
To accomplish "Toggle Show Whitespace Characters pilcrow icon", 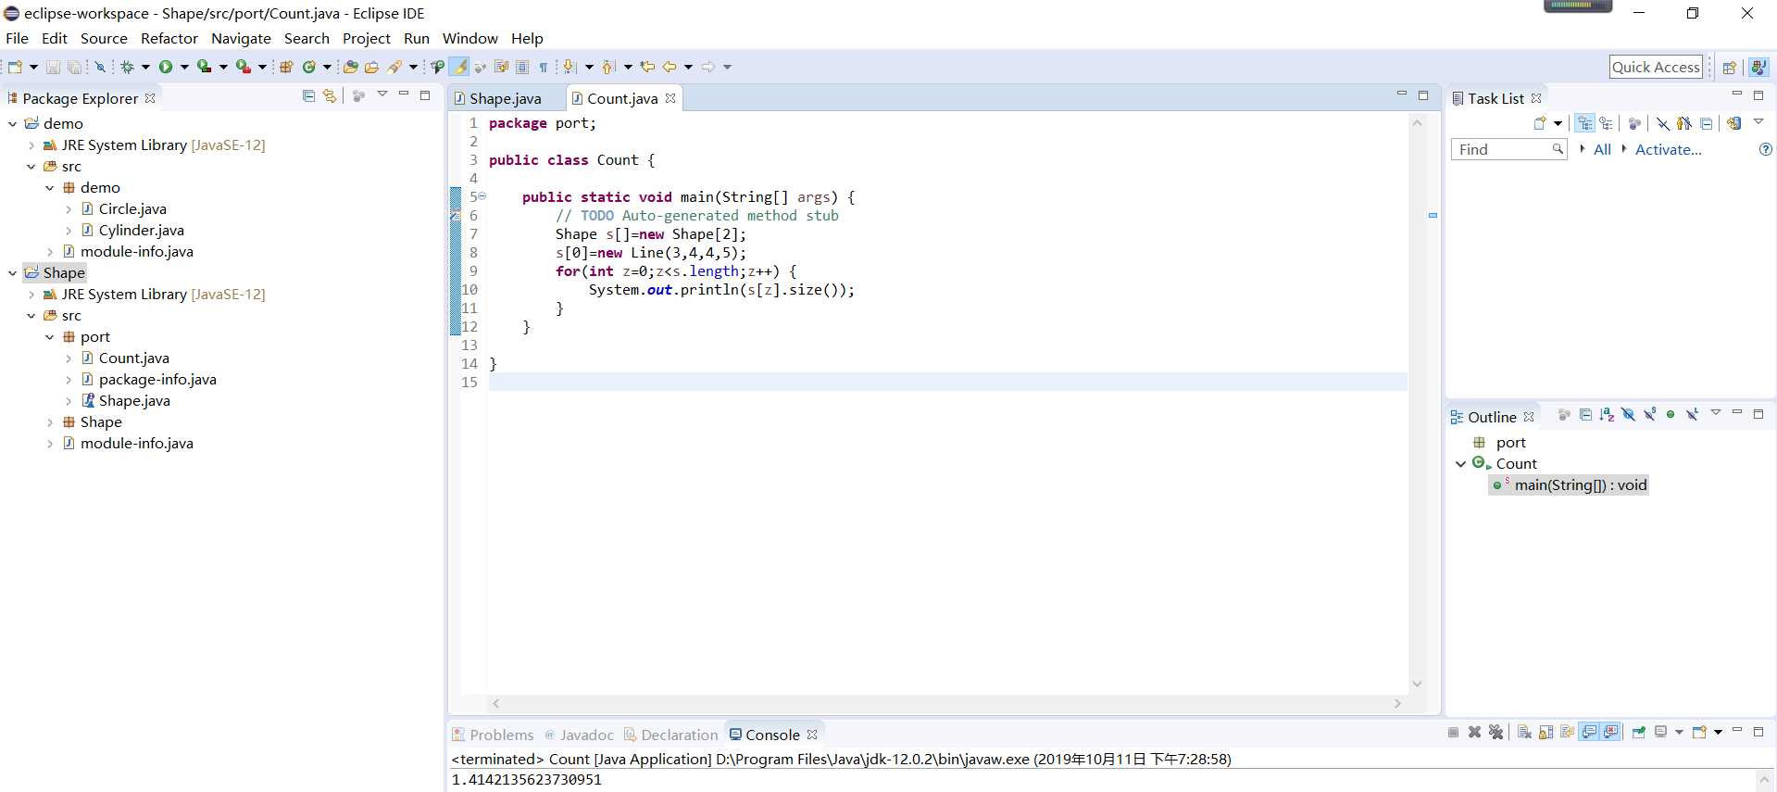I will tap(544, 67).
